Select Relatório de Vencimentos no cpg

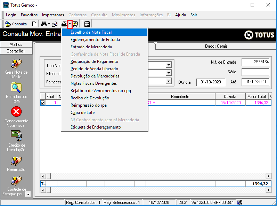105,91
